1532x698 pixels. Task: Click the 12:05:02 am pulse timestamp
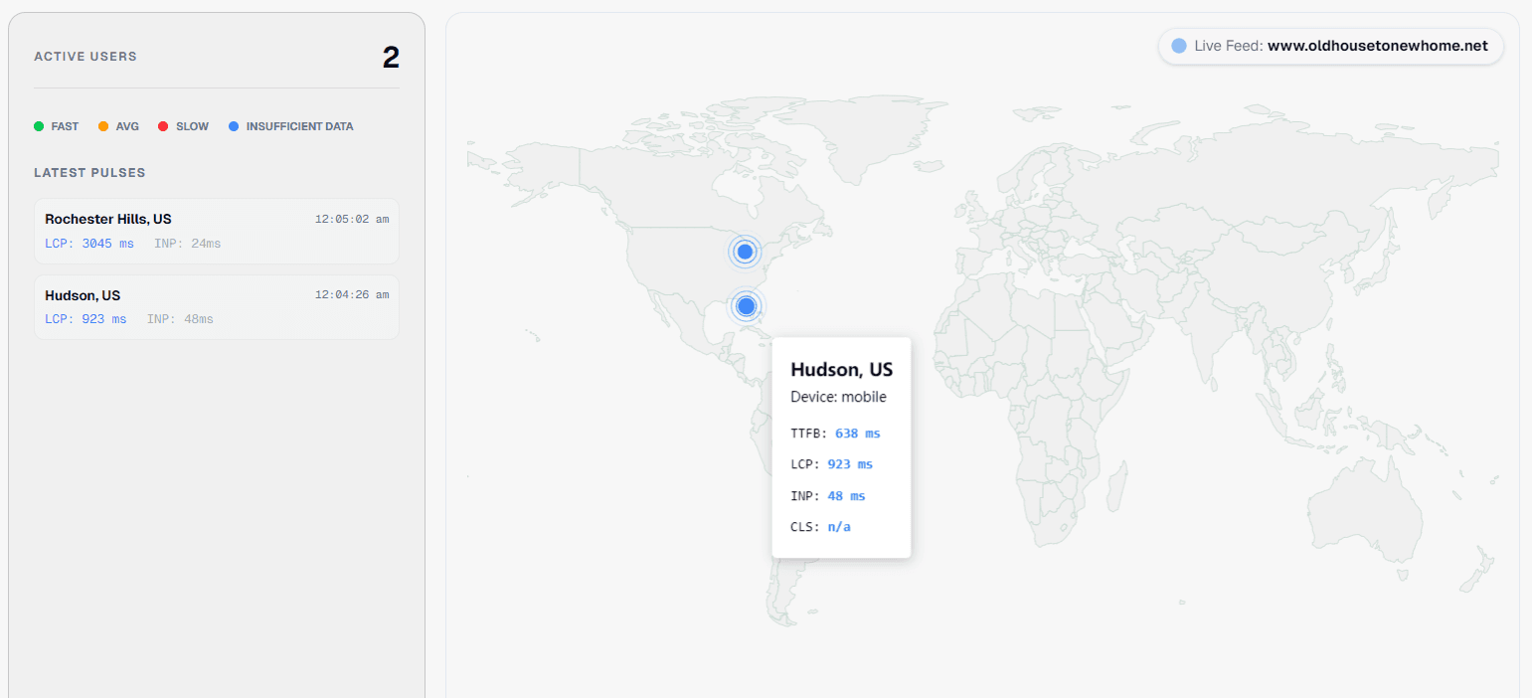pos(352,219)
